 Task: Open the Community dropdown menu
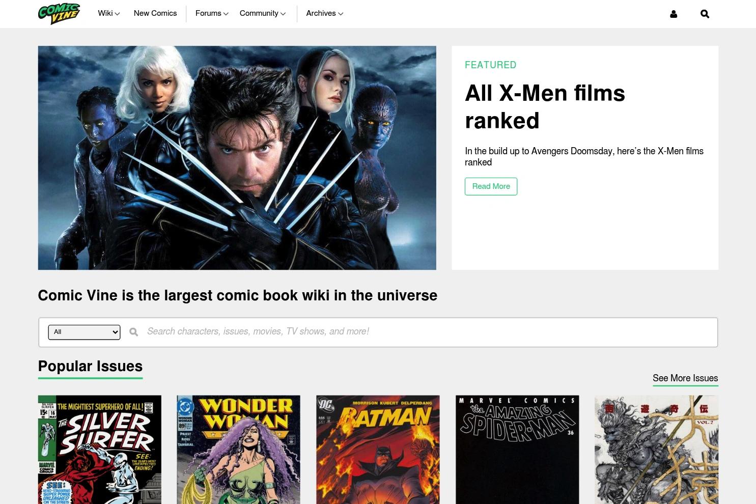tap(263, 13)
